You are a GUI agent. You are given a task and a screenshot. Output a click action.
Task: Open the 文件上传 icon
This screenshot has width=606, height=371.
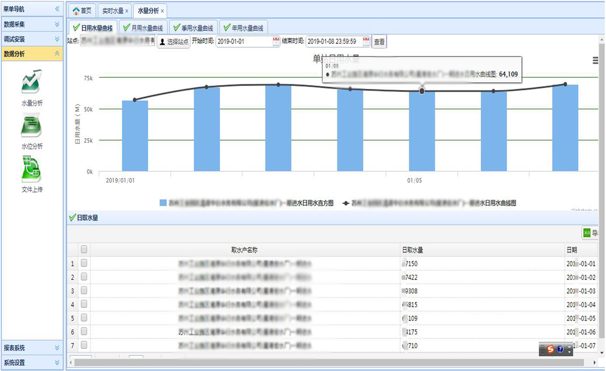32,169
